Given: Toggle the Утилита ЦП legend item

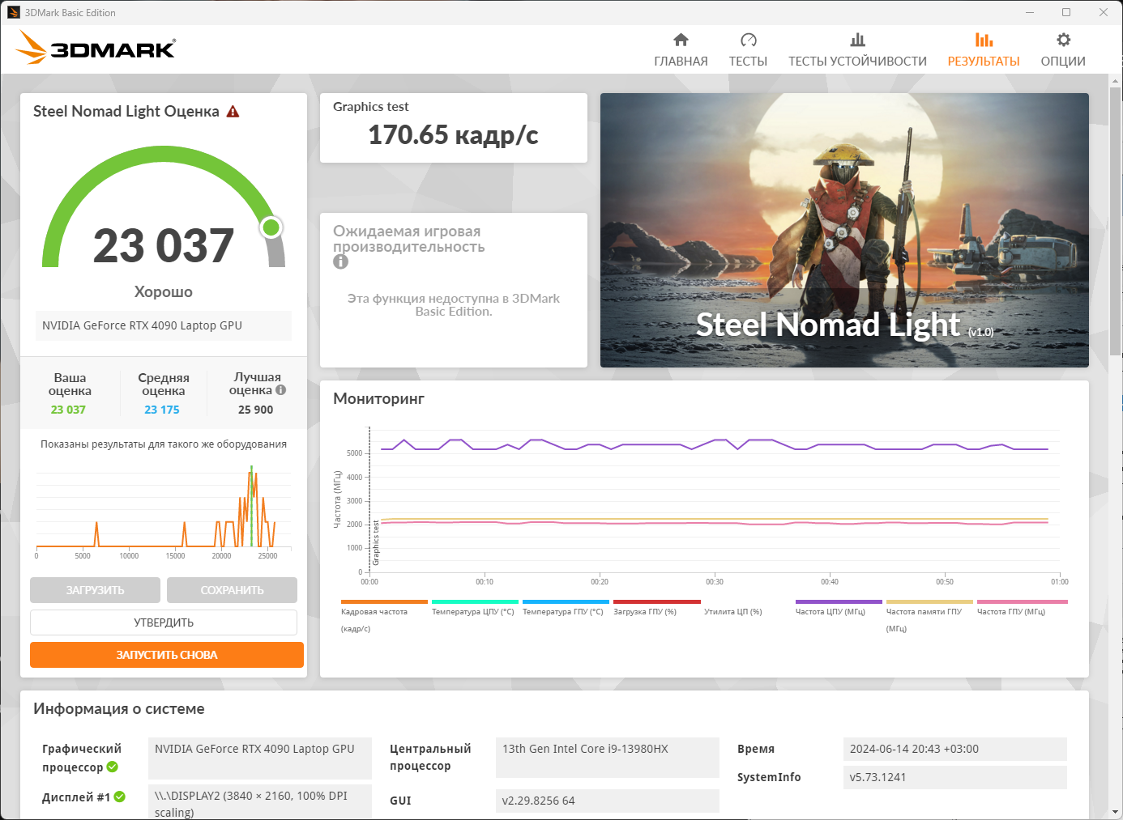Looking at the screenshot, I should coord(733,612).
